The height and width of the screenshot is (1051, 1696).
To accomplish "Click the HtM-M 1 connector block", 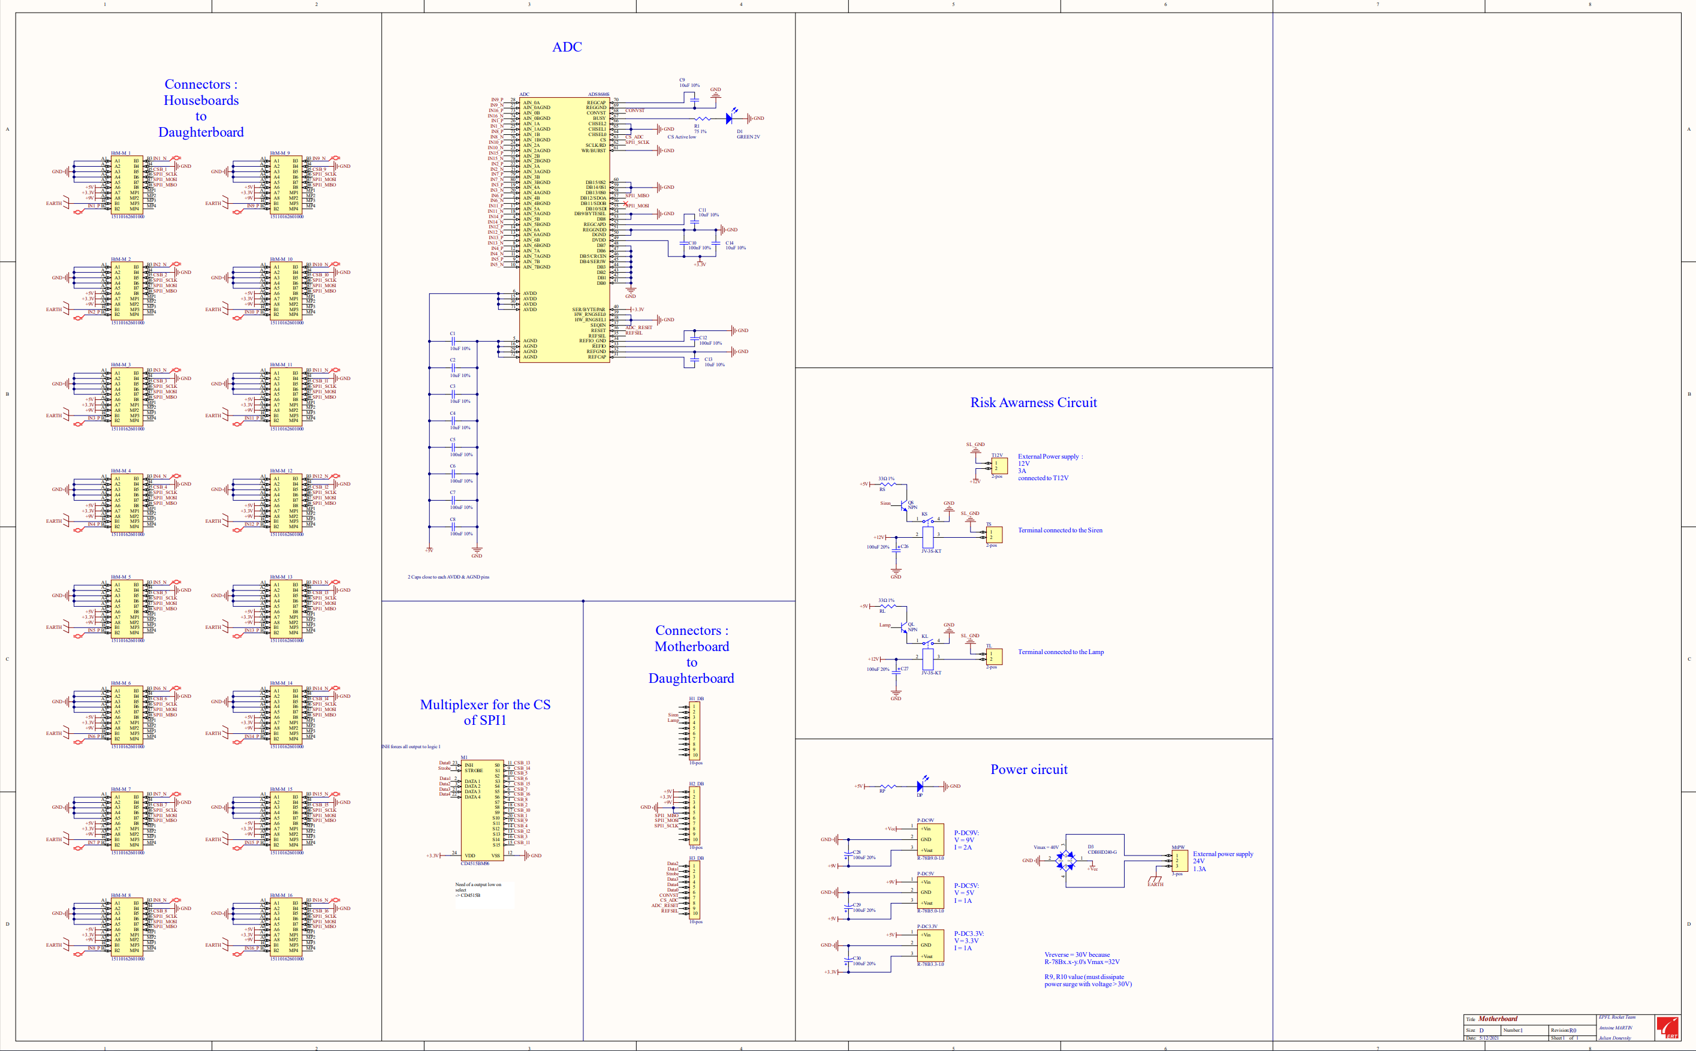I will 126,185.
